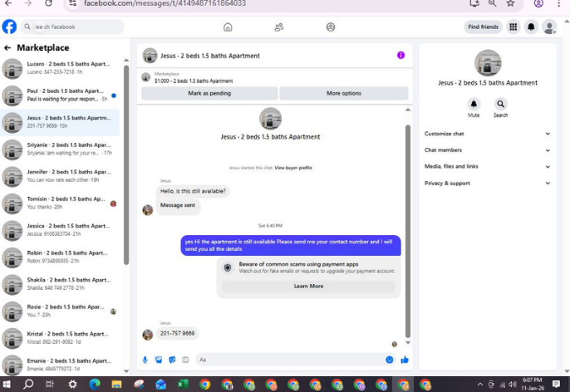Open Jennifer's apartment conversation
This screenshot has height=392, width=570.
coord(60,177)
